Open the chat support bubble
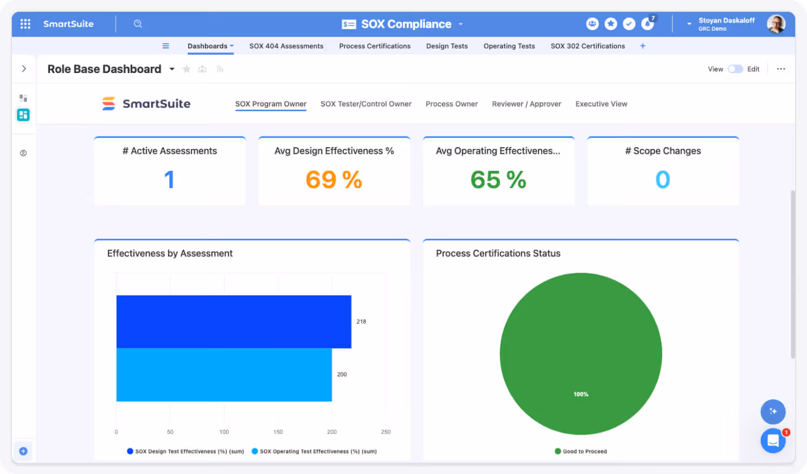The height and width of the screenshot is (474, 807). coord(773,441)
